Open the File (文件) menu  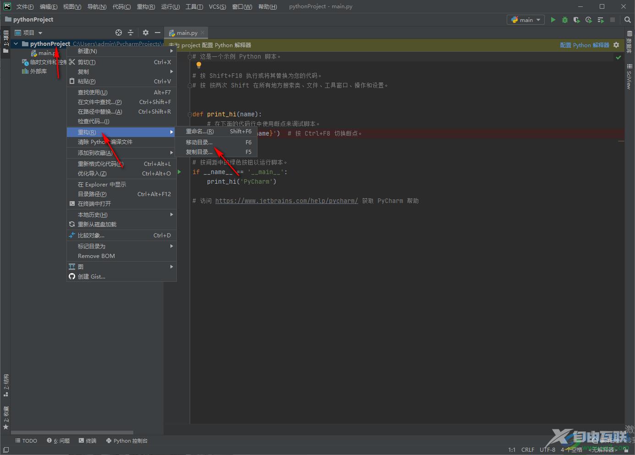[x=25, y=7]
